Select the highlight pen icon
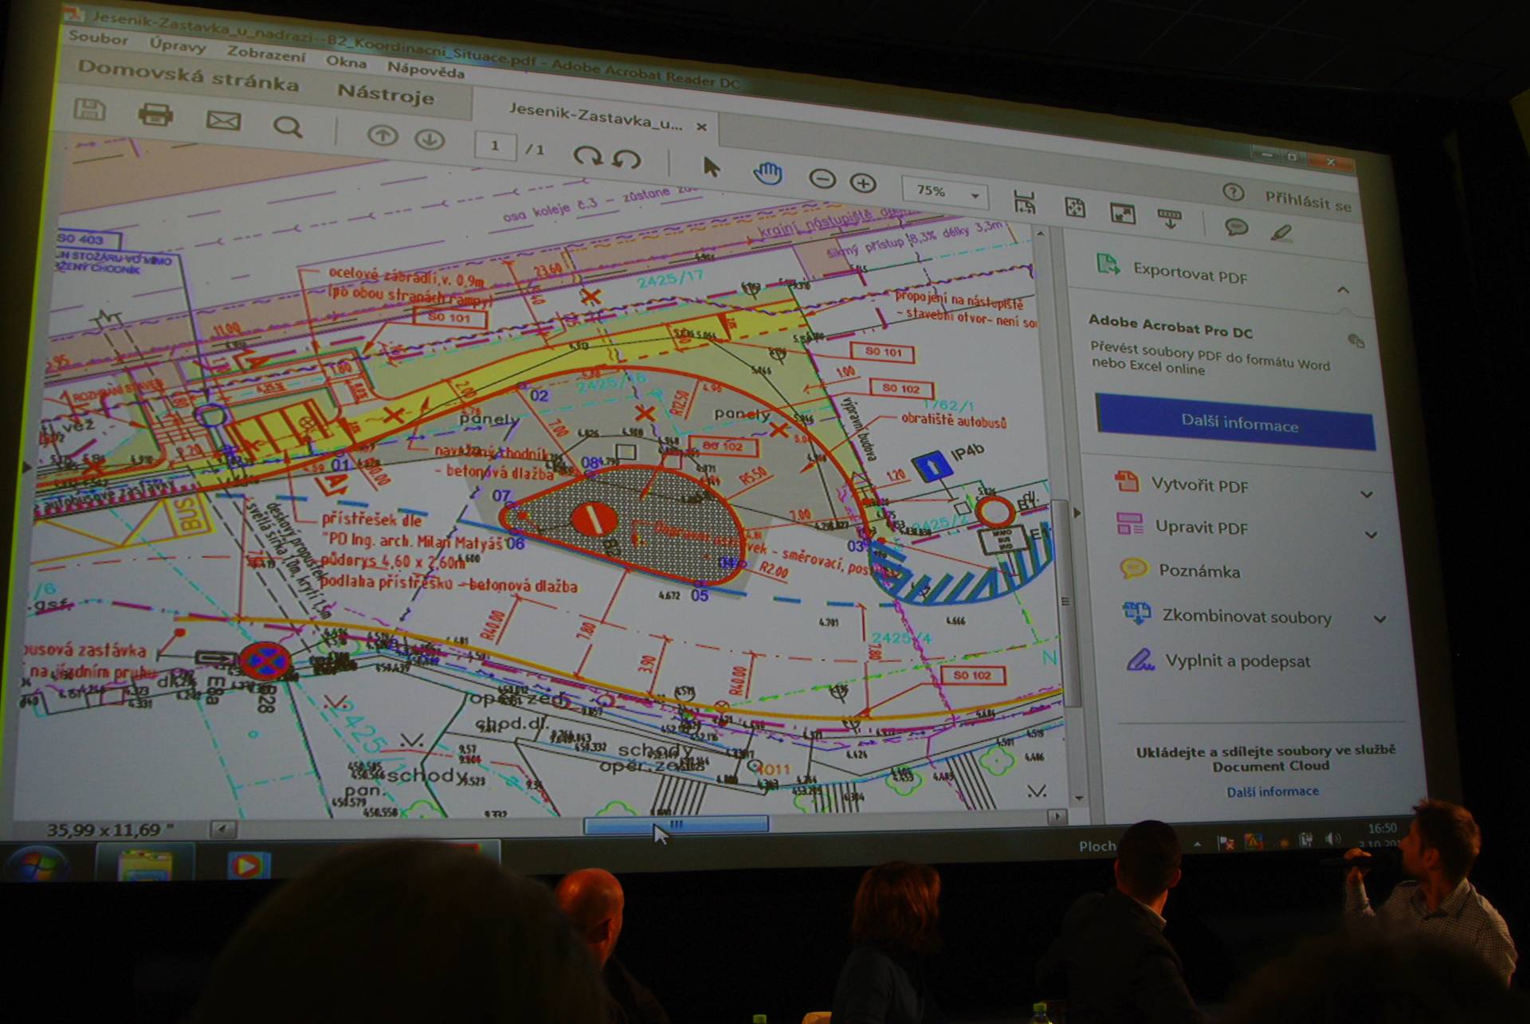The image size is (1530, 1024). pos(1281,233)
